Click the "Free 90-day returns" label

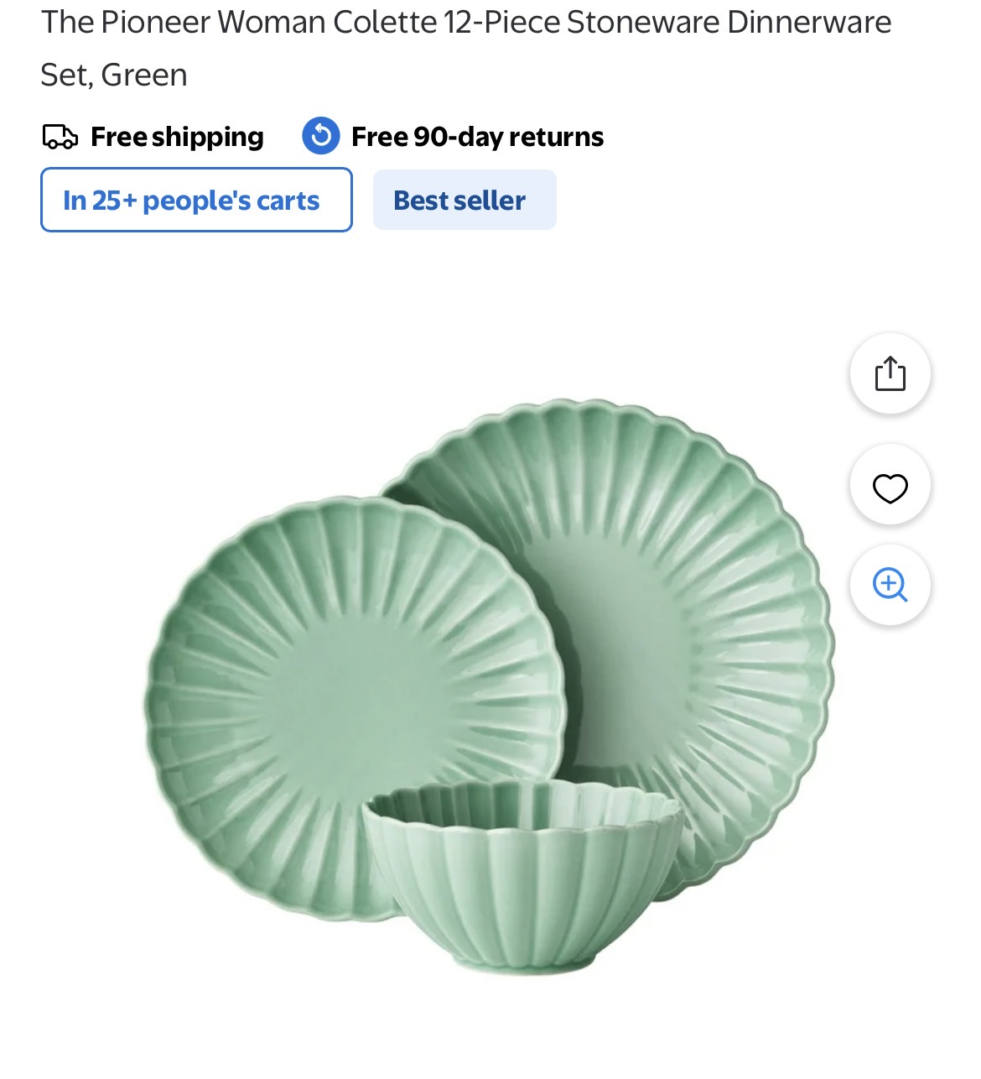[x=477, y=137]
